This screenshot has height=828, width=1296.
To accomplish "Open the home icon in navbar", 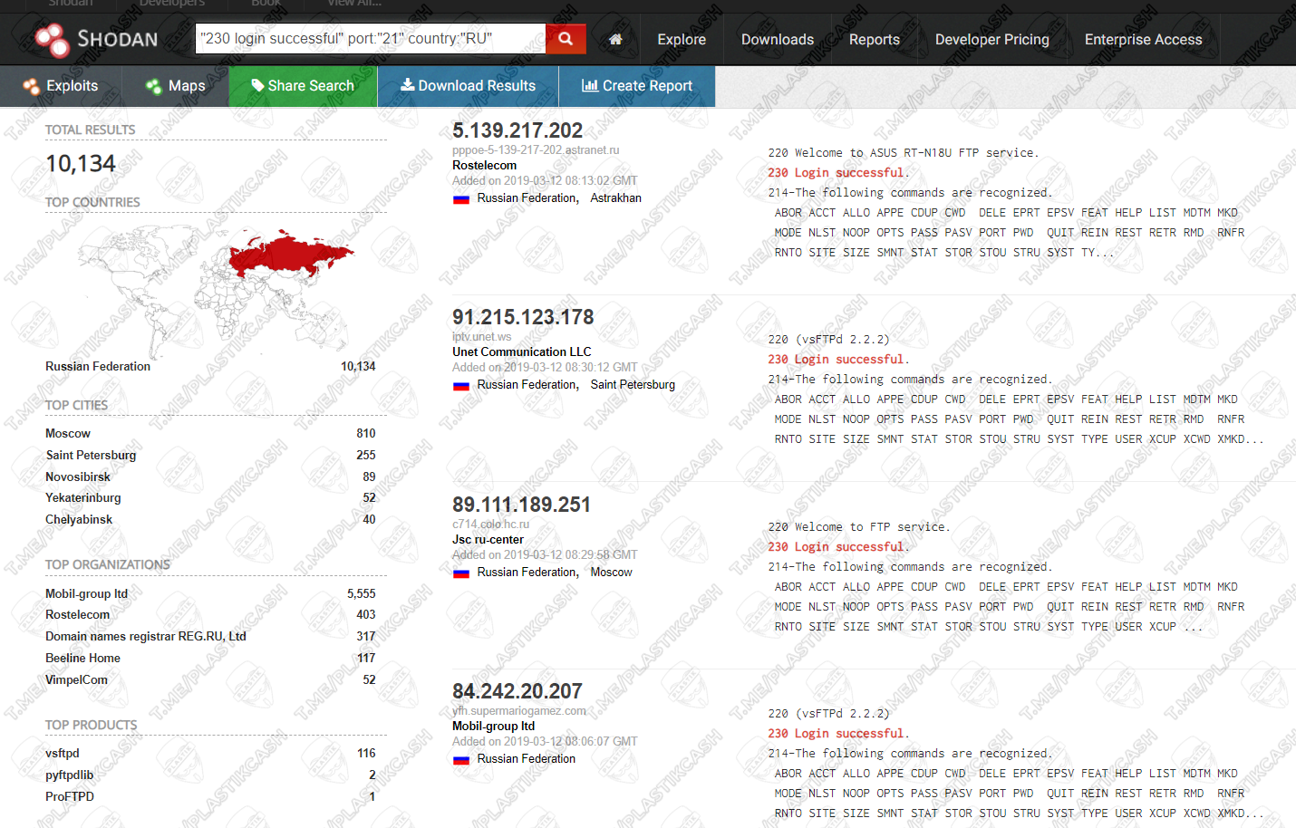I will pos(615,40).
